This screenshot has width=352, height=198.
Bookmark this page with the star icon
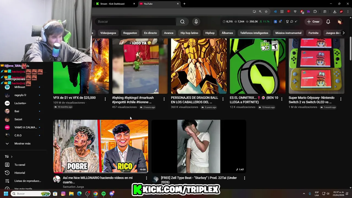(266, 12)
